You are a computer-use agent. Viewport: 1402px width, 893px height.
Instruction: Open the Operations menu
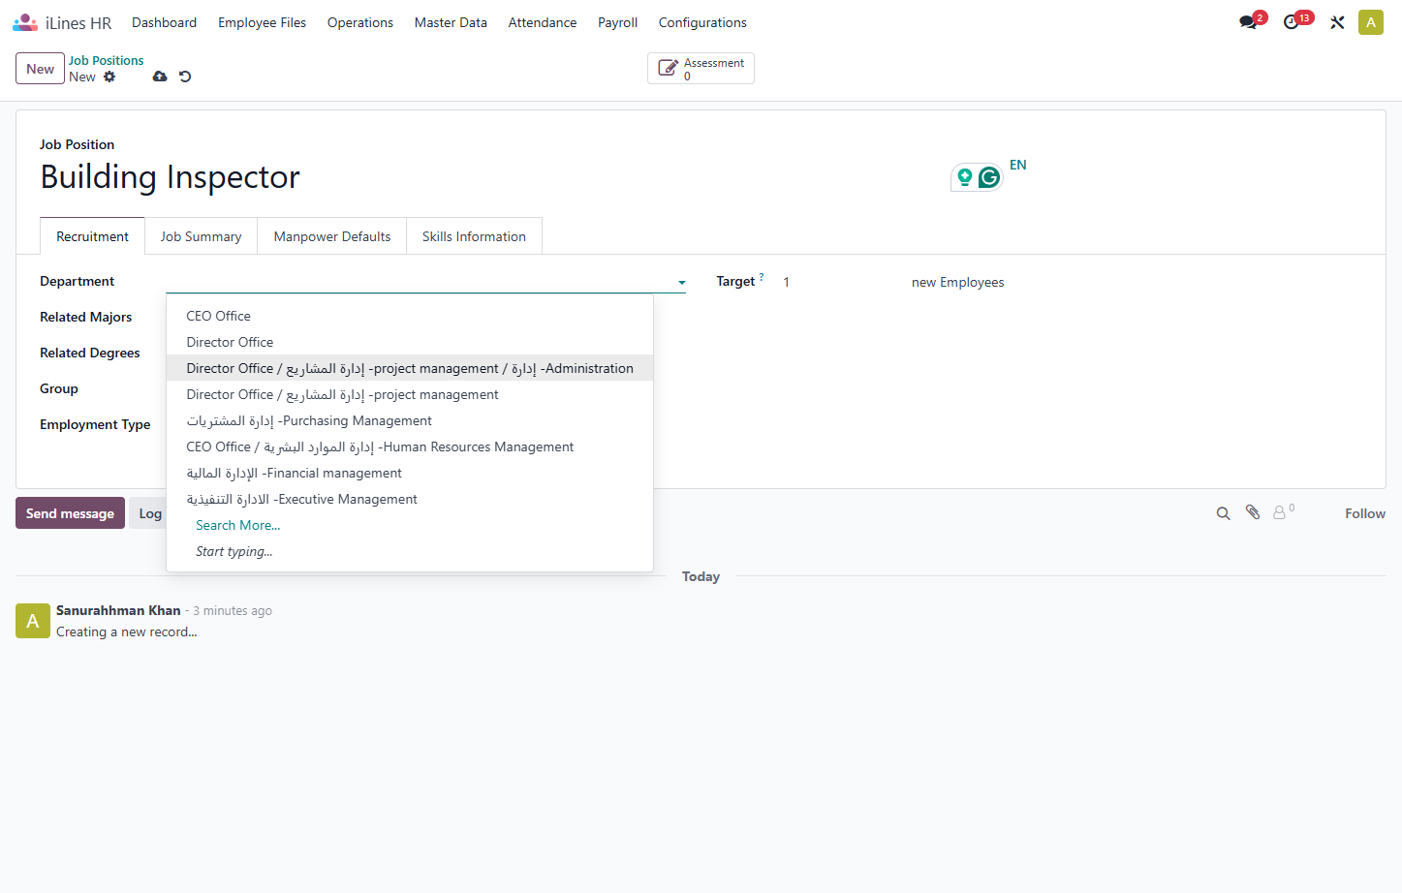click(360, 22)
